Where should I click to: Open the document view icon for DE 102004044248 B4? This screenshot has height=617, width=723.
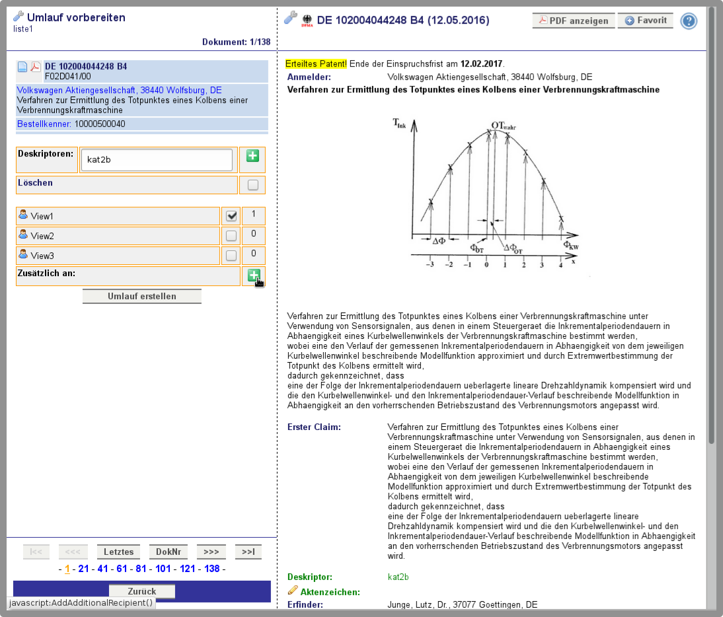[x=22, y=67]
